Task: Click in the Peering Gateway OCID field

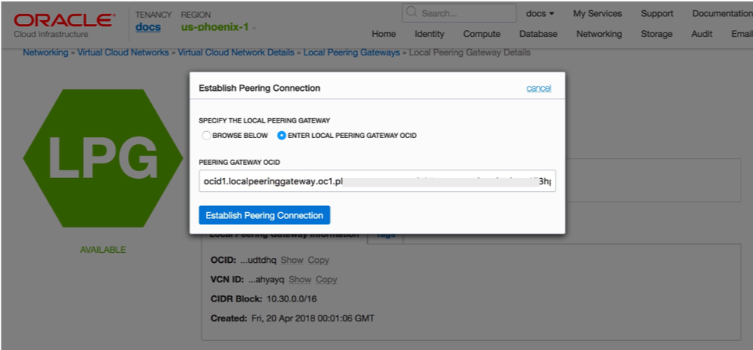Action: coord(376,181)
